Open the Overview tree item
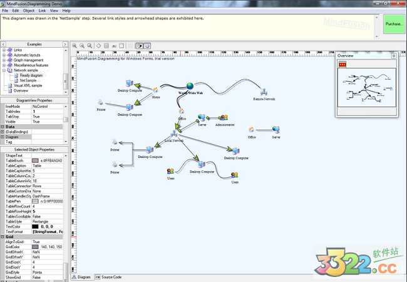The height and width of the screenshot is (282, 407). (x=21, y=91)
